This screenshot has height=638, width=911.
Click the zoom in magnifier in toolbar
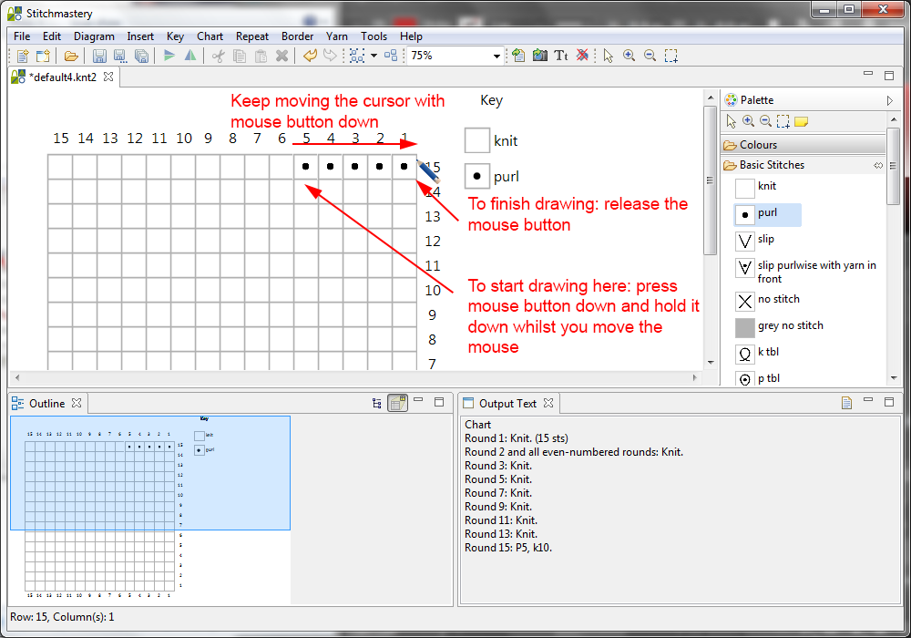tap(629, 56)
